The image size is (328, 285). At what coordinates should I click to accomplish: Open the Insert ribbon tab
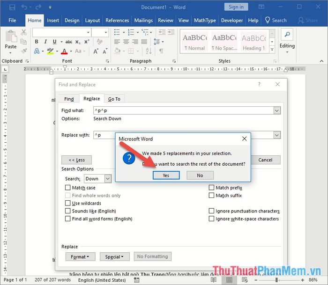pos(53,20)
